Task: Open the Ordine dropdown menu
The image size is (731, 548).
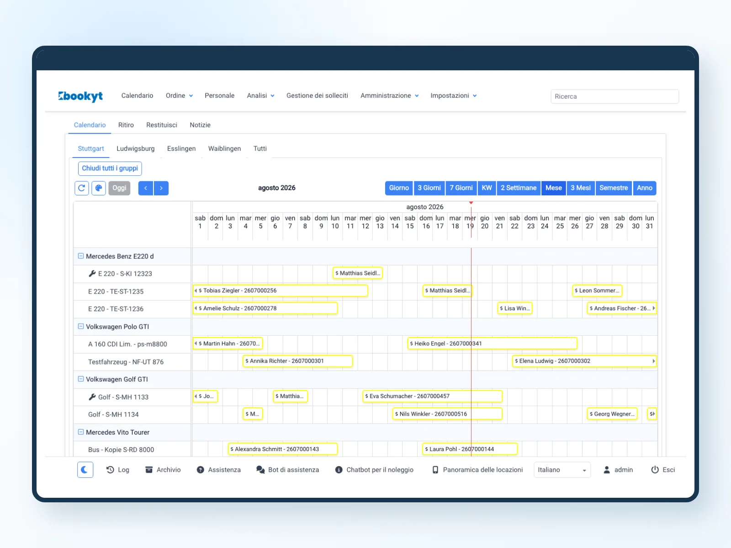Action: [x=179, y=95]
